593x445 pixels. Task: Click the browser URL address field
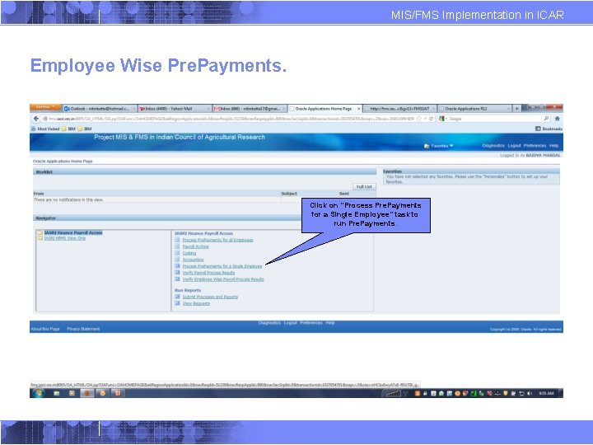pos(231,119)
